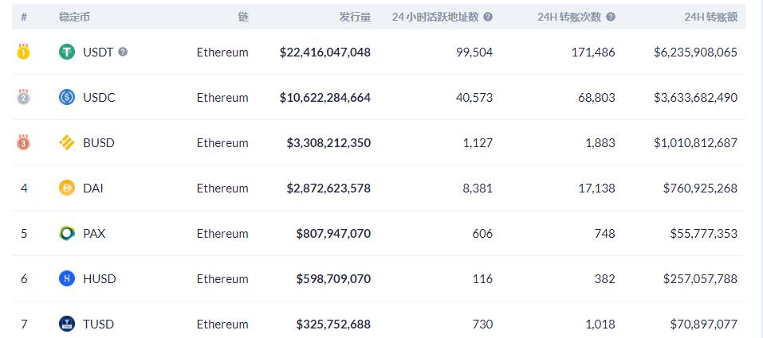
Task: Click the help icon next to USDT
Action: (123, 52)
